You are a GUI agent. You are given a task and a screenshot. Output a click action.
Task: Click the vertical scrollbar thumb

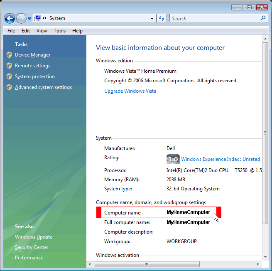265,133
